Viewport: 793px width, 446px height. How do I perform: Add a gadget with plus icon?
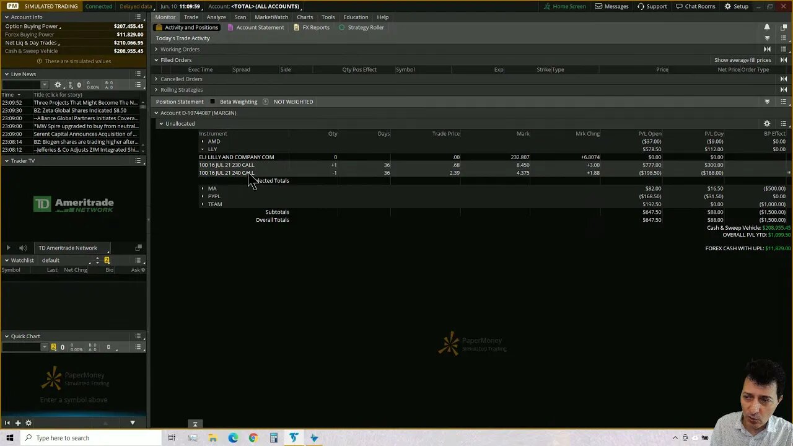pos(18,423)
